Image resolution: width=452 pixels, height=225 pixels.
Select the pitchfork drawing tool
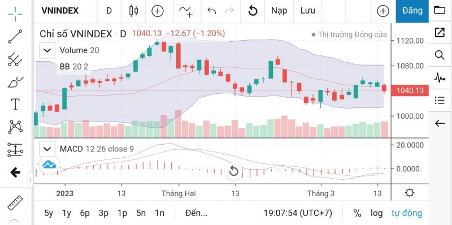click(15, 59)
